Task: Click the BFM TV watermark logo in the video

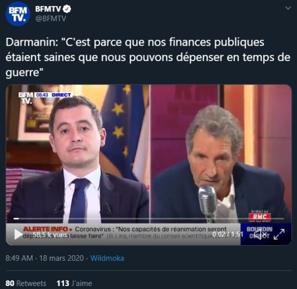Action: point(26,98)
